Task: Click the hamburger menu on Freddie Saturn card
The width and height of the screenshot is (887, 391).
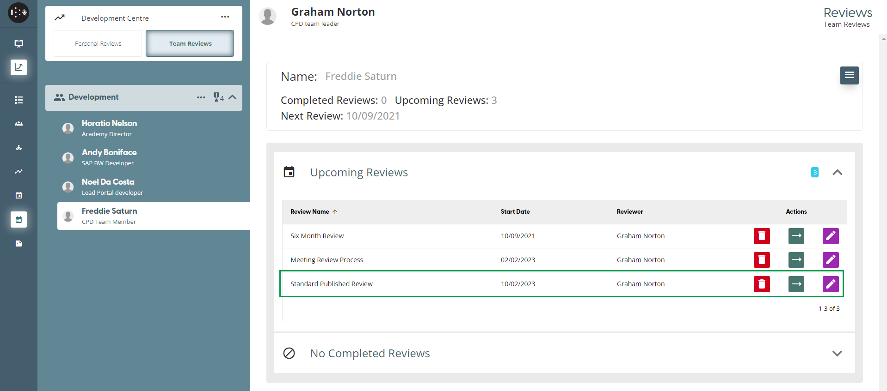Action: click(x=849, y=75)
